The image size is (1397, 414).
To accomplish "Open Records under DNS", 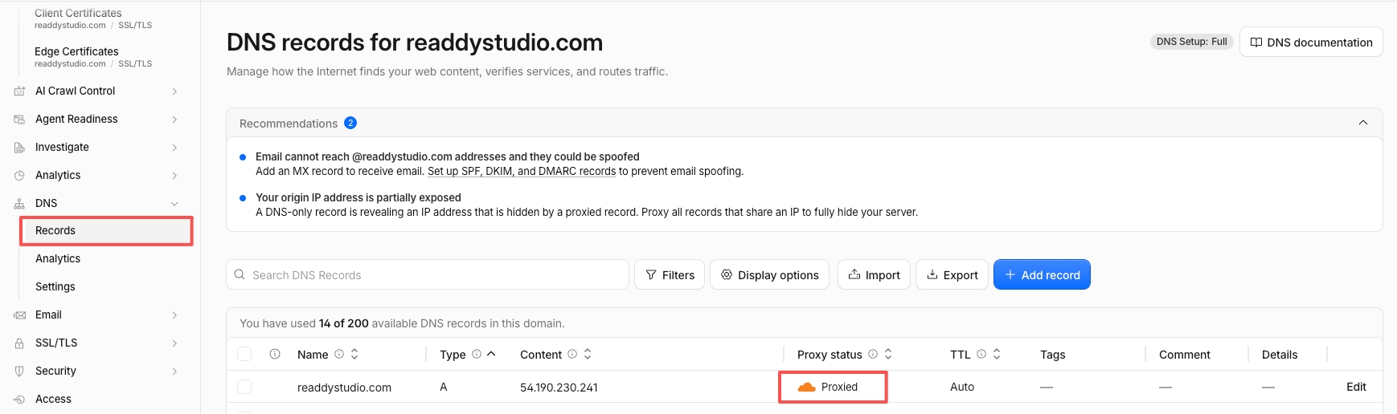I will coord(106,230).
